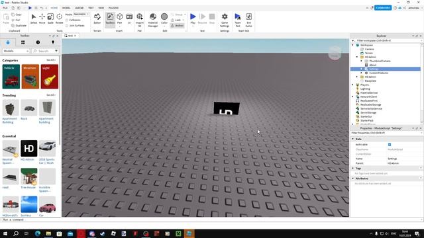Open the FILE menu

click(5, 8)
